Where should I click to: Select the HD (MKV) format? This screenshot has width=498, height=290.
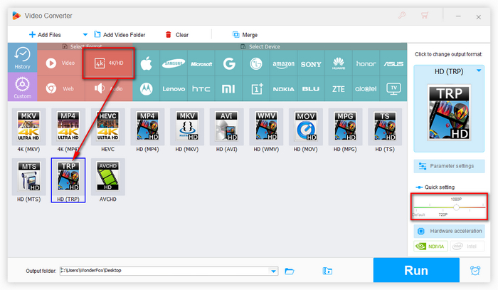click(186, 130)
